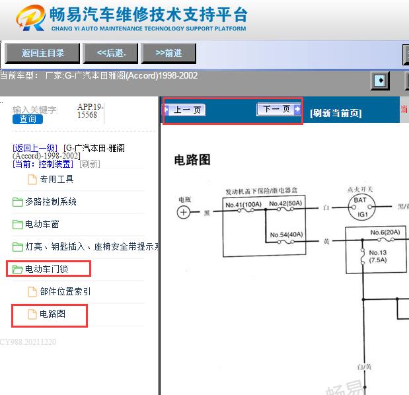Screen dimensions: 409x395
Task: Click the 电路图 heading in content
Action: click(192, 160)
